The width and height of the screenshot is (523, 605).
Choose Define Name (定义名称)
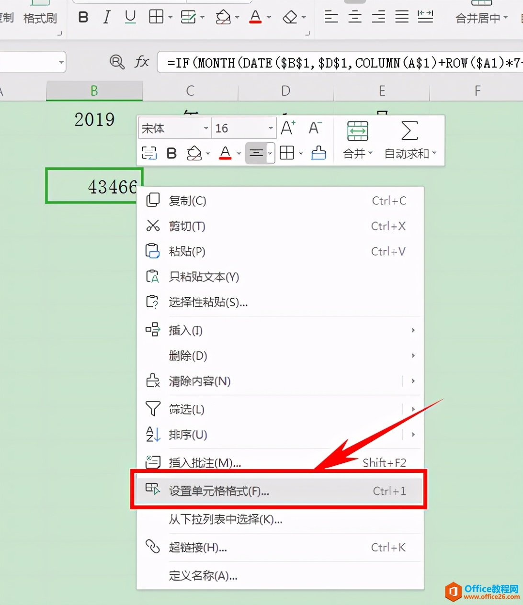tap(280, 575)
